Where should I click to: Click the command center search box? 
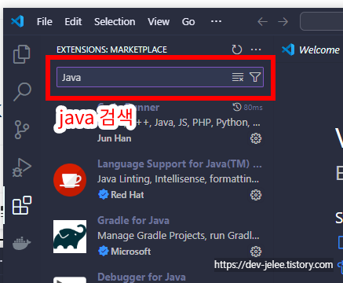(322, 21)
